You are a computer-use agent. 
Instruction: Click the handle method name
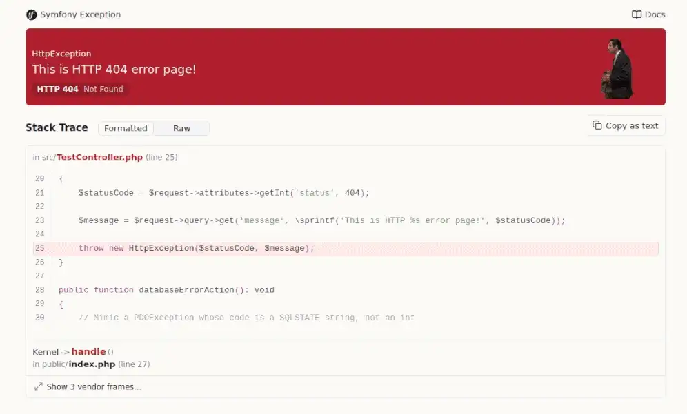coord(88,351)
